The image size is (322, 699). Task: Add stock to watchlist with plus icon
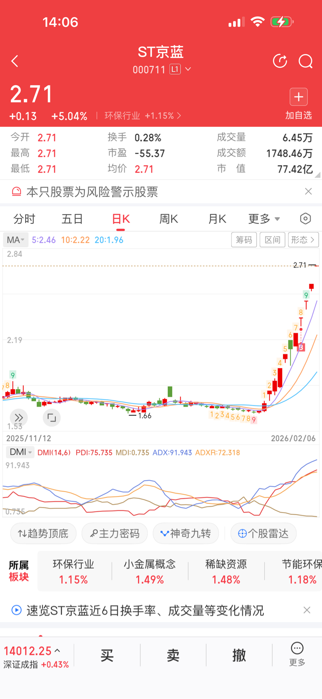299,97
